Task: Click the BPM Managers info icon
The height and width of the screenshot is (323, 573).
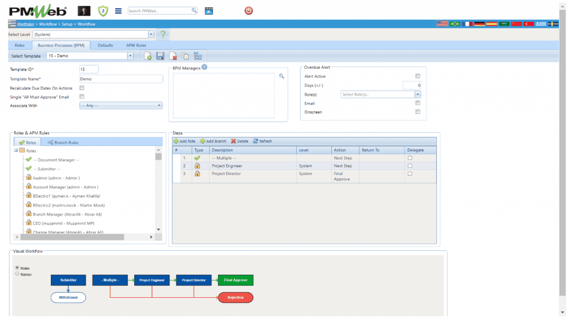Action: pyautogui.click(x=205, y=67)
